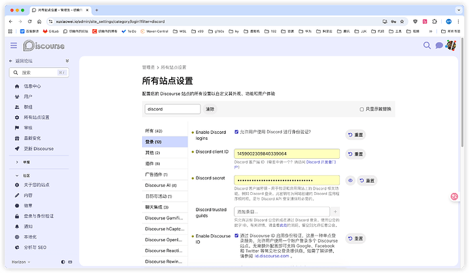Toggle the Enable Discourse ID checkbox

[x=237, y=236]
